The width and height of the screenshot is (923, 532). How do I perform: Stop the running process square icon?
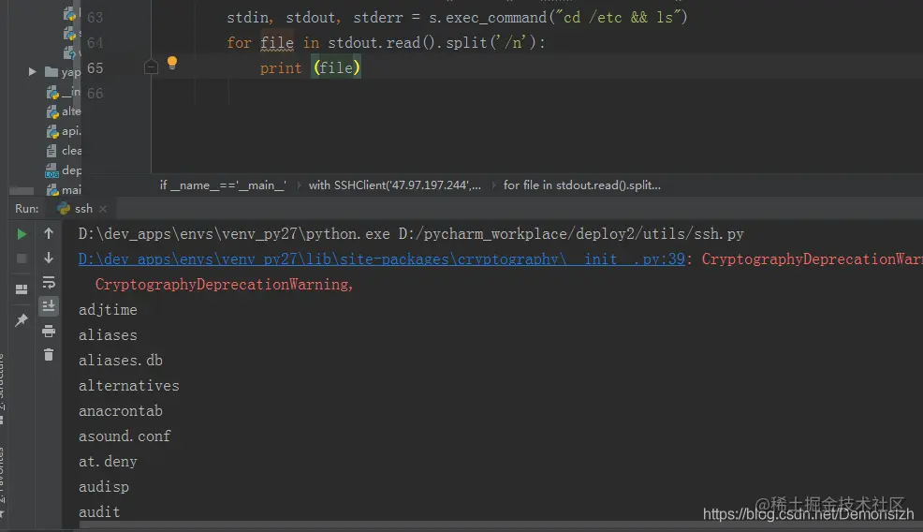(22, 259)
